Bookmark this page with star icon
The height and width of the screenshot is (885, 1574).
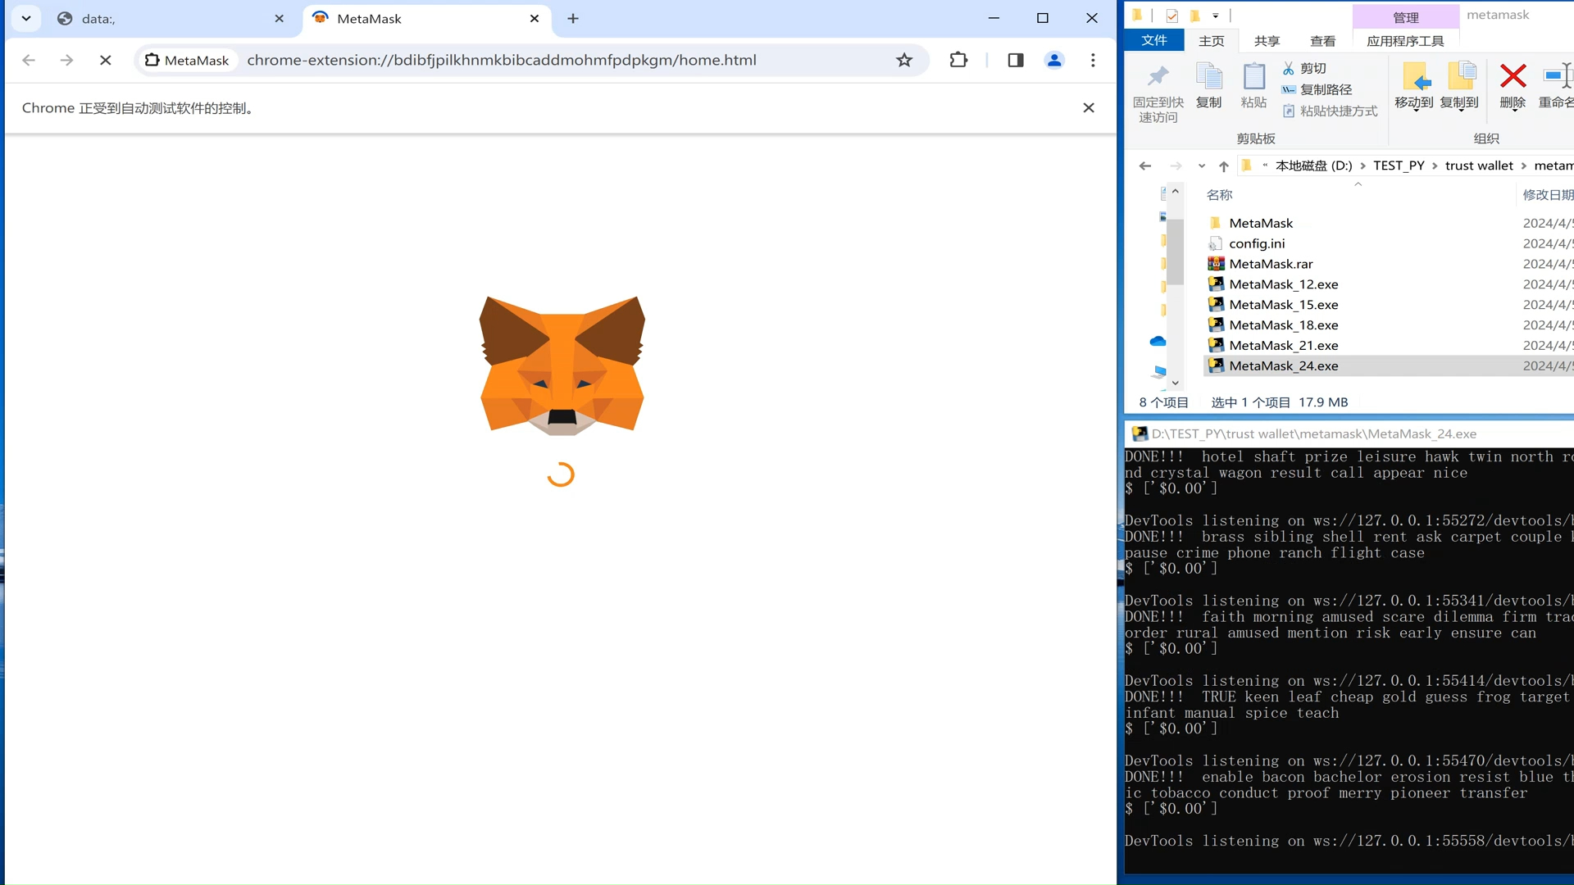[x=904, y=60]
